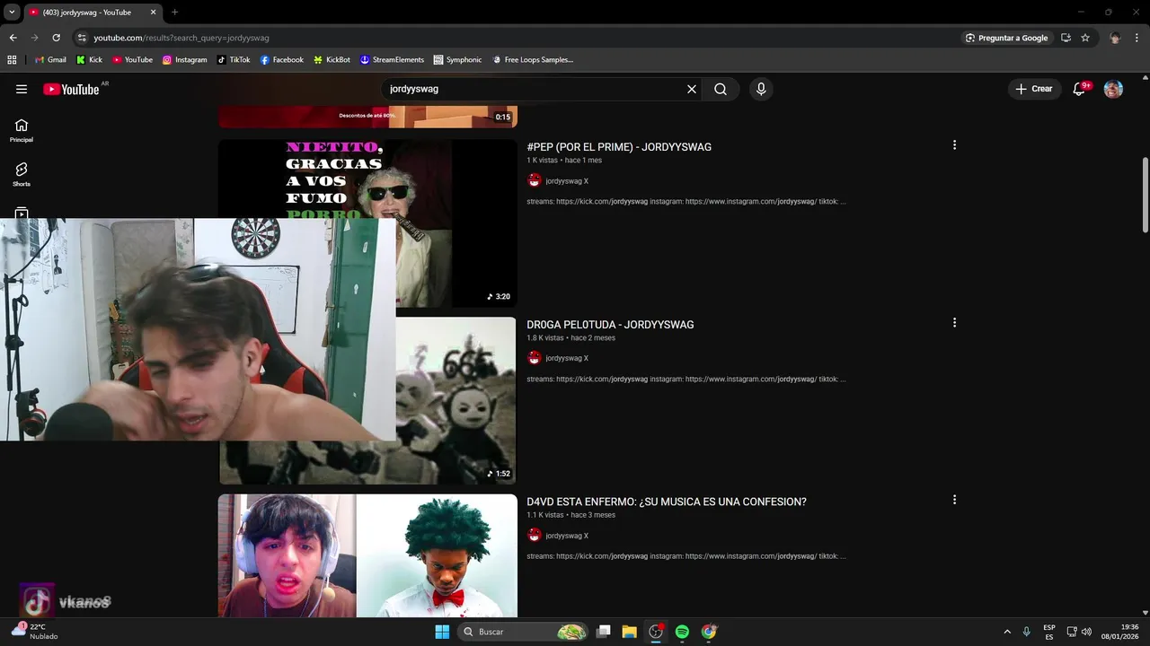The width and height of the screenshot is (1150, 646).
Task: Click the page vertical scrollbar
Action: [x=1145, y=194]
